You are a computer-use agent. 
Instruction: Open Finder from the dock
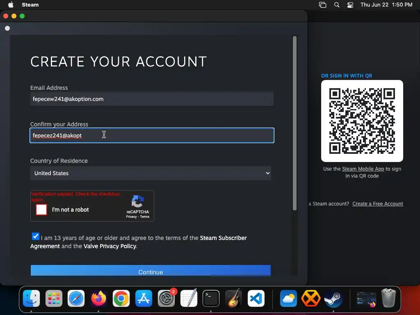click(x=31, y=298)
